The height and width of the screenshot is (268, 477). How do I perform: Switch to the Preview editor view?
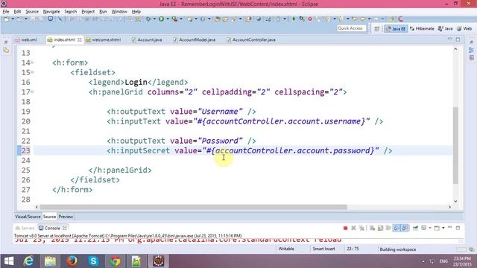[x=66, y=217]
